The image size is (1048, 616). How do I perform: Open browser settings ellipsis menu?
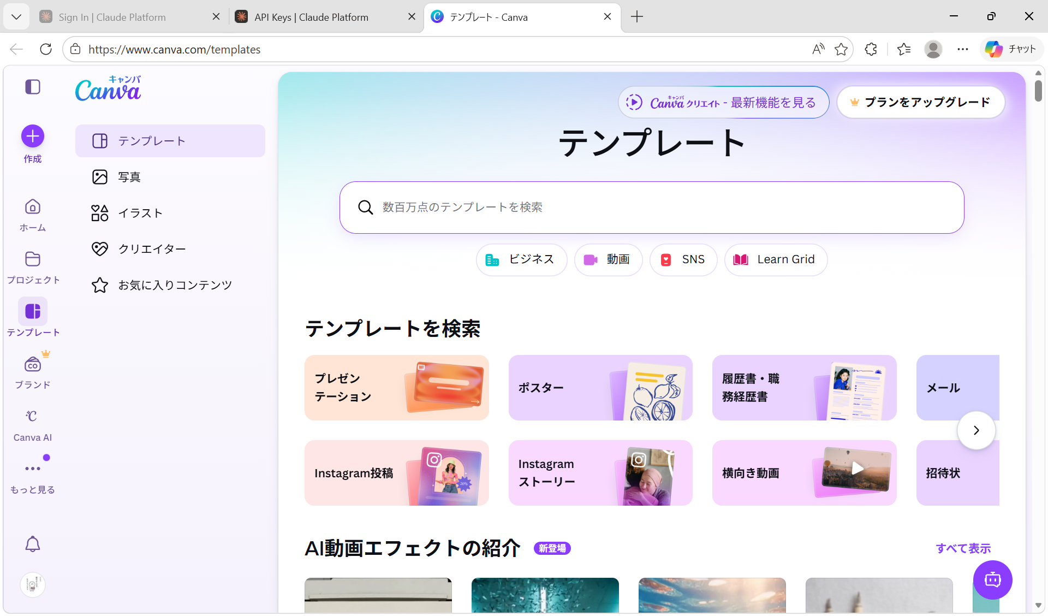[963, 49]
